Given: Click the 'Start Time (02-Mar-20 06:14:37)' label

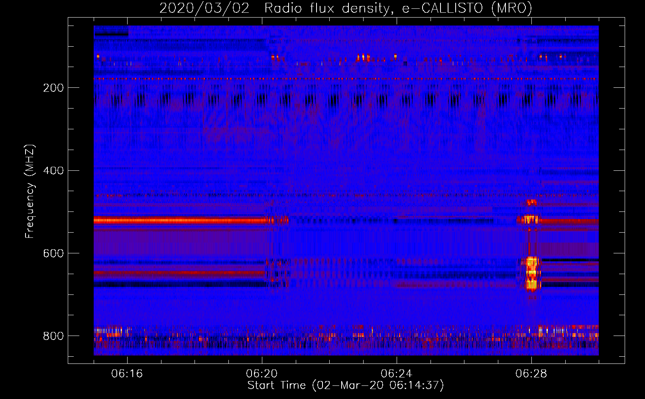Looking at the screenshot, I should (x=346, y=385).
